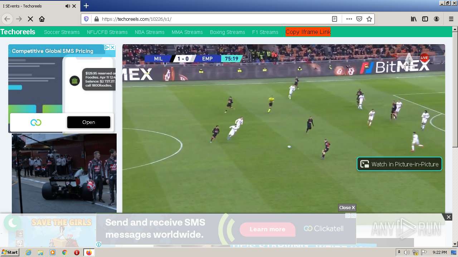Open Action Center flag icon
458x257 pixels.
coord(424,252)
